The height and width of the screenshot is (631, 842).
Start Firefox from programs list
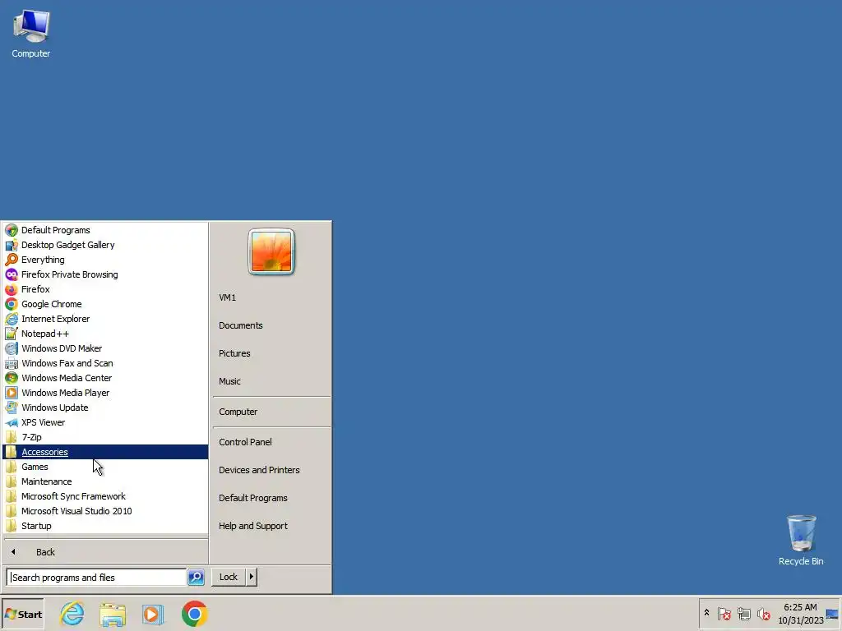point(35,289)
